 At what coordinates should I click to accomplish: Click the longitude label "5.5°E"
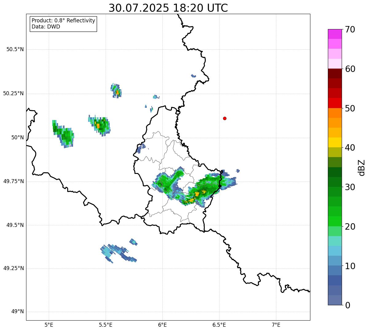(106, 325)
